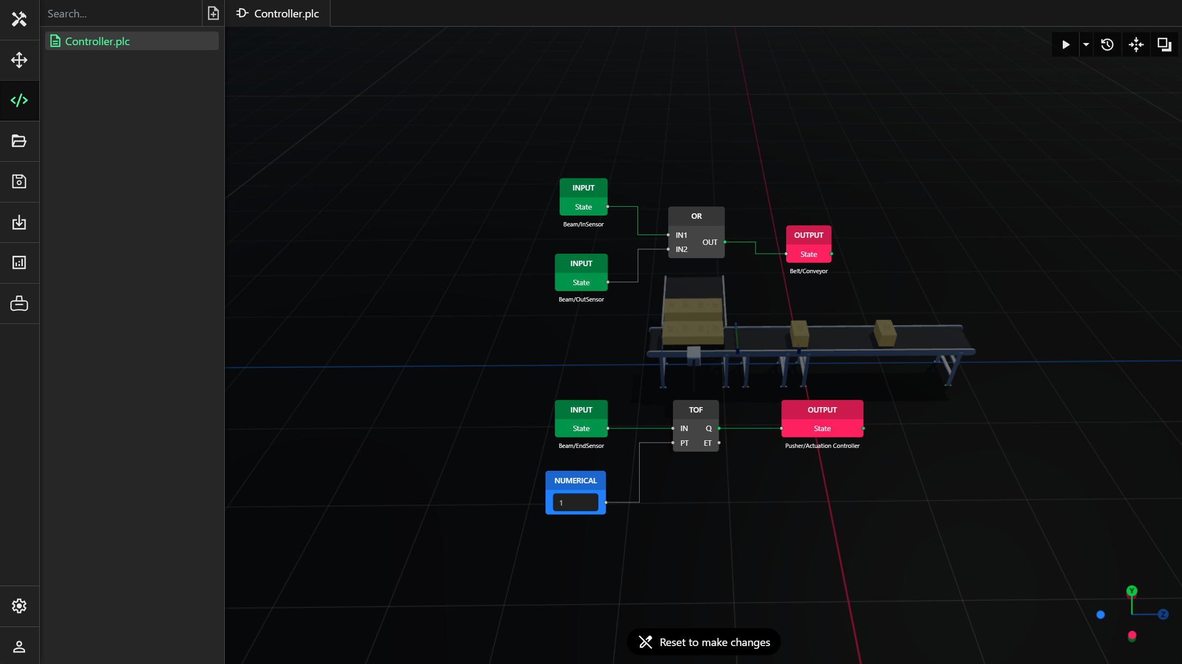
Task: Open the settings gear icon
Action: (x=19, y=606)
